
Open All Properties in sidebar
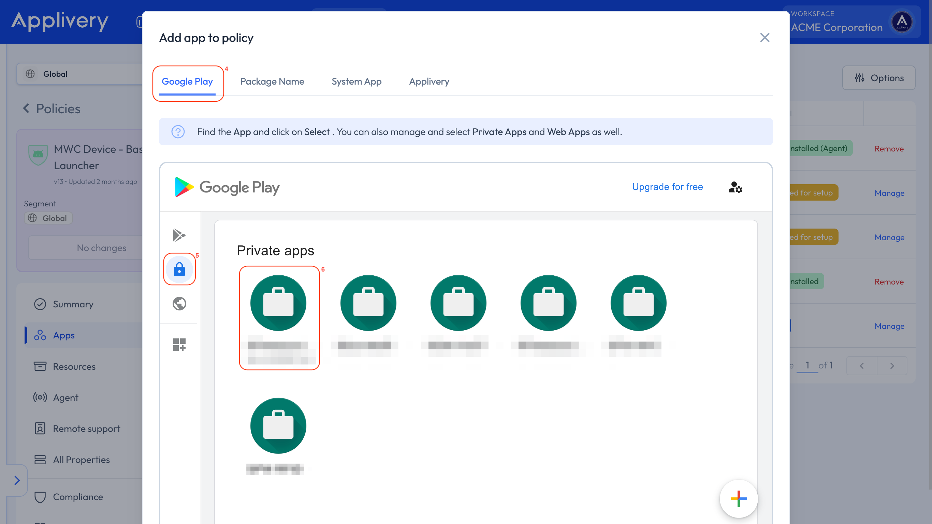coord(82,460)
